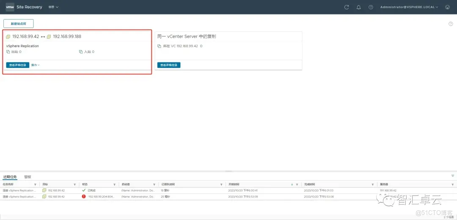Click the 192.168.99.204:804 error text
This screenshot has height=220, width=457.
coord(101,197)
